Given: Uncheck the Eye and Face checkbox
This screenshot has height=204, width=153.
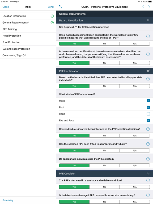Looking at the screenshot, I should [x=148, y=120].
